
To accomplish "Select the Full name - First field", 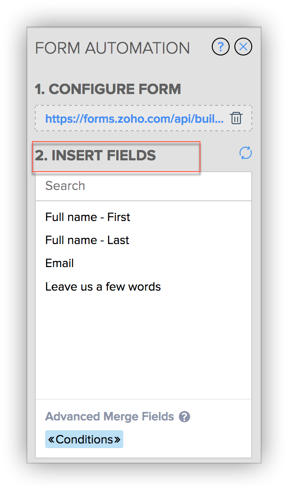I will (x=88, y=217).
